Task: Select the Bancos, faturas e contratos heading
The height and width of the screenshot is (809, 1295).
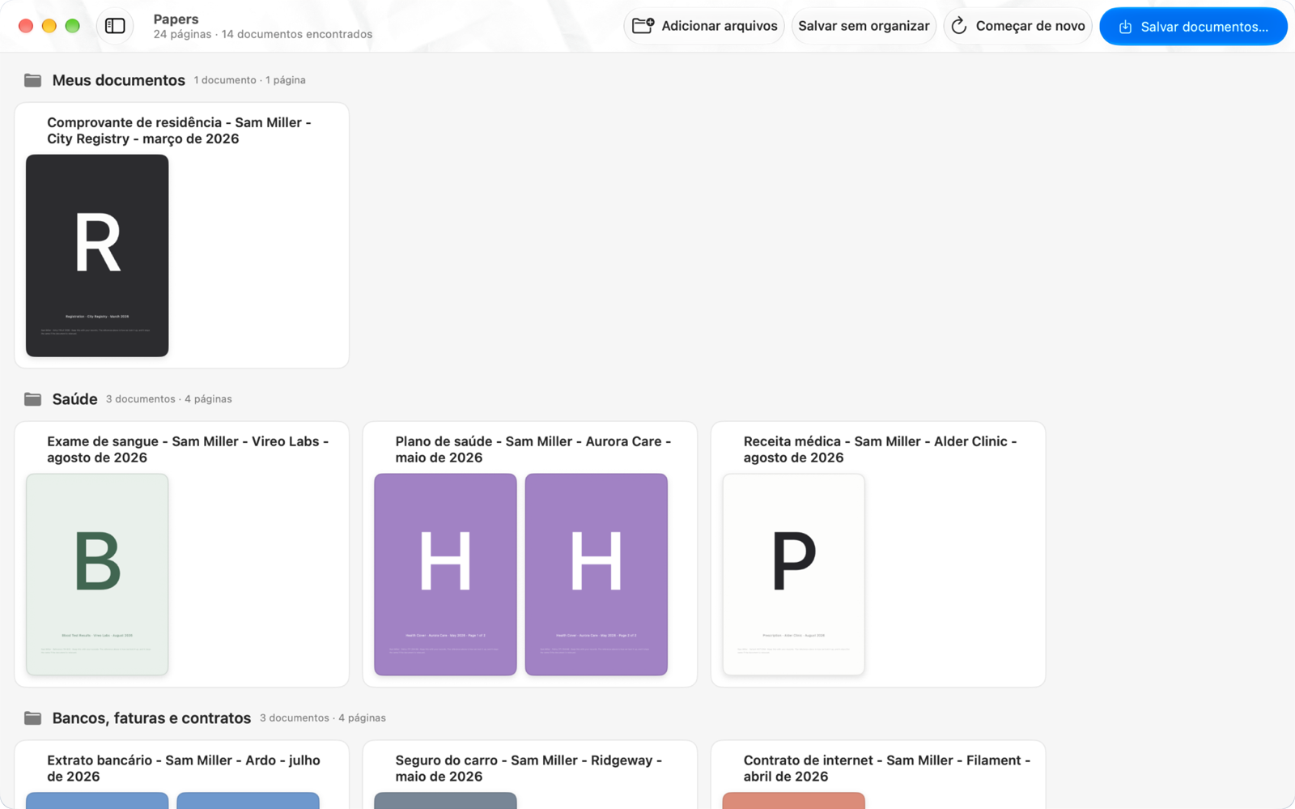Action: [x=151, y=718]
